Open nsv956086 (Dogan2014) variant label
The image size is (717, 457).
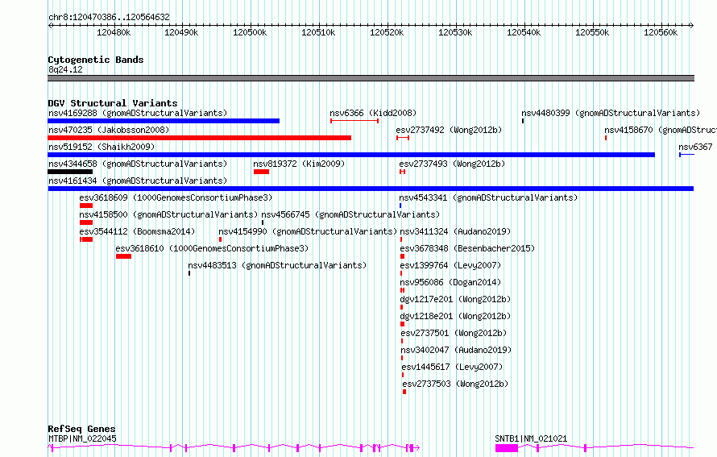450,282
